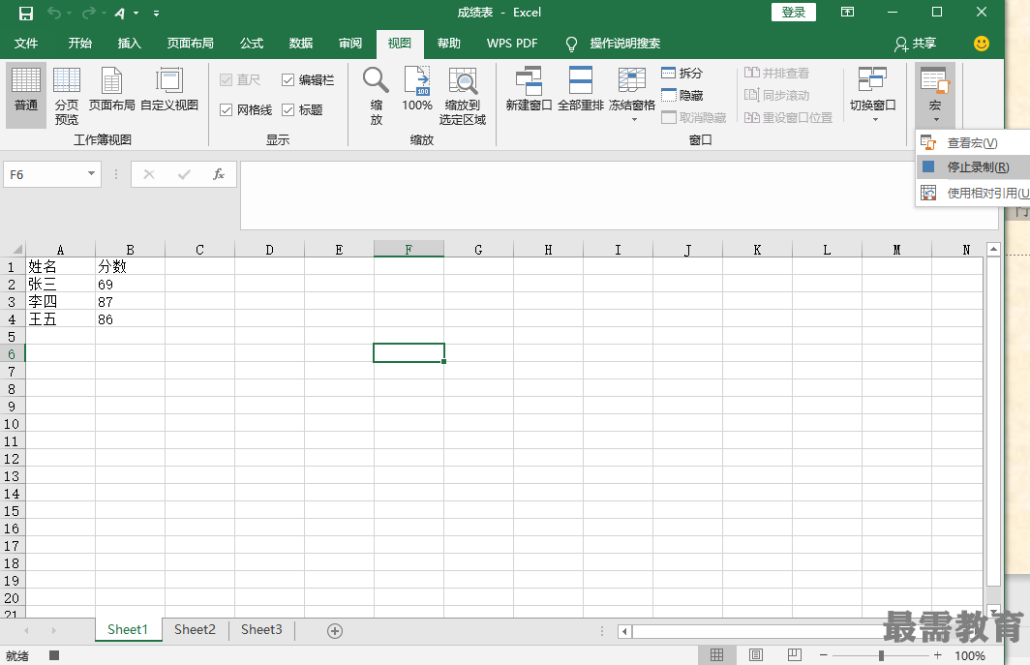
Task: Click status bar Page Layout view icon
Action: (x=756, y=655)
